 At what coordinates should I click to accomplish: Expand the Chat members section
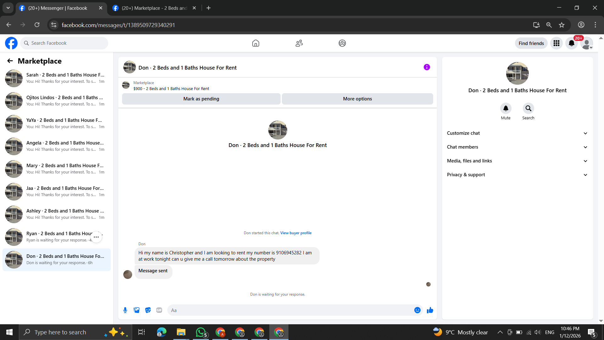517,147
